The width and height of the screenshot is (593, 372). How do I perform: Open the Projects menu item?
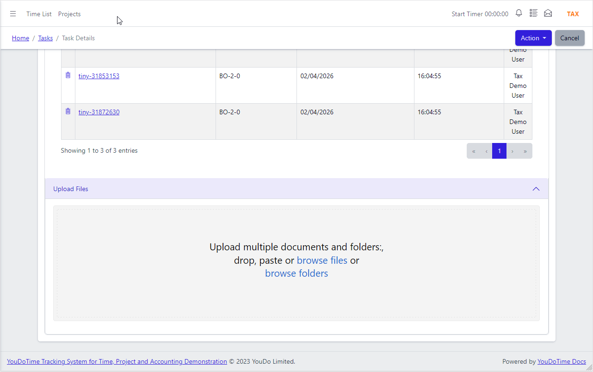[x=69, y=14]
